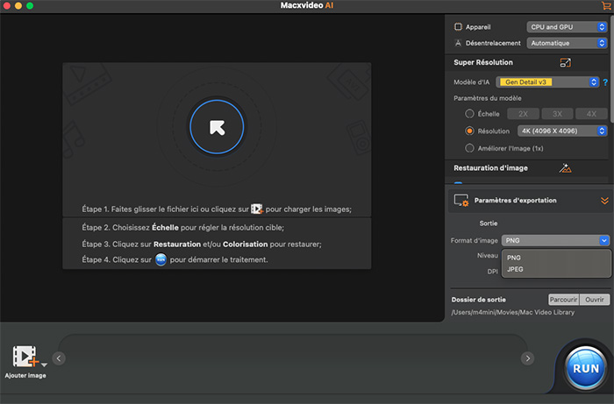Click the add-image icon in Étape 1 text
The height and width of the screenshot is (404, 614).
[x=256, y=209]
